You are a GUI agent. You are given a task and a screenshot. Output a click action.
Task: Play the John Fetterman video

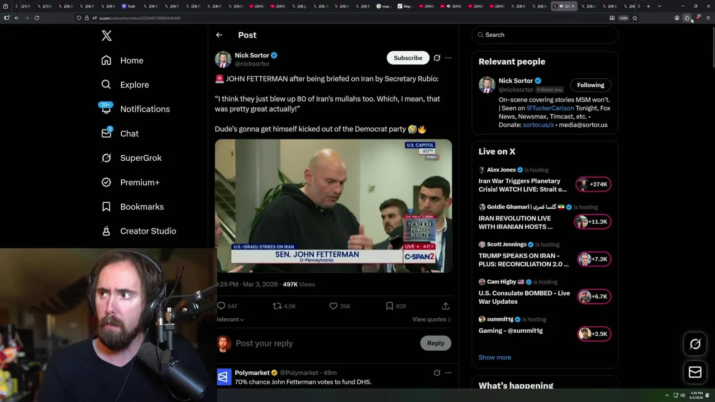pyautogui.click(x=333, y=206)
